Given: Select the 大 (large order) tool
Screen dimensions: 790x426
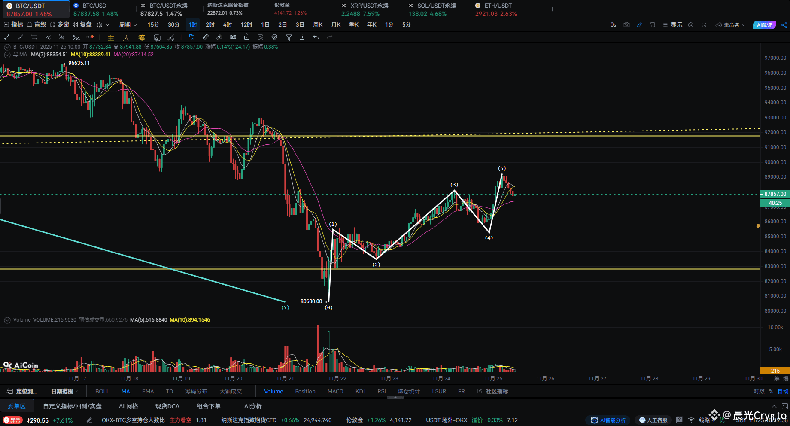Looking at the screenshot, I should click(126, 38).
